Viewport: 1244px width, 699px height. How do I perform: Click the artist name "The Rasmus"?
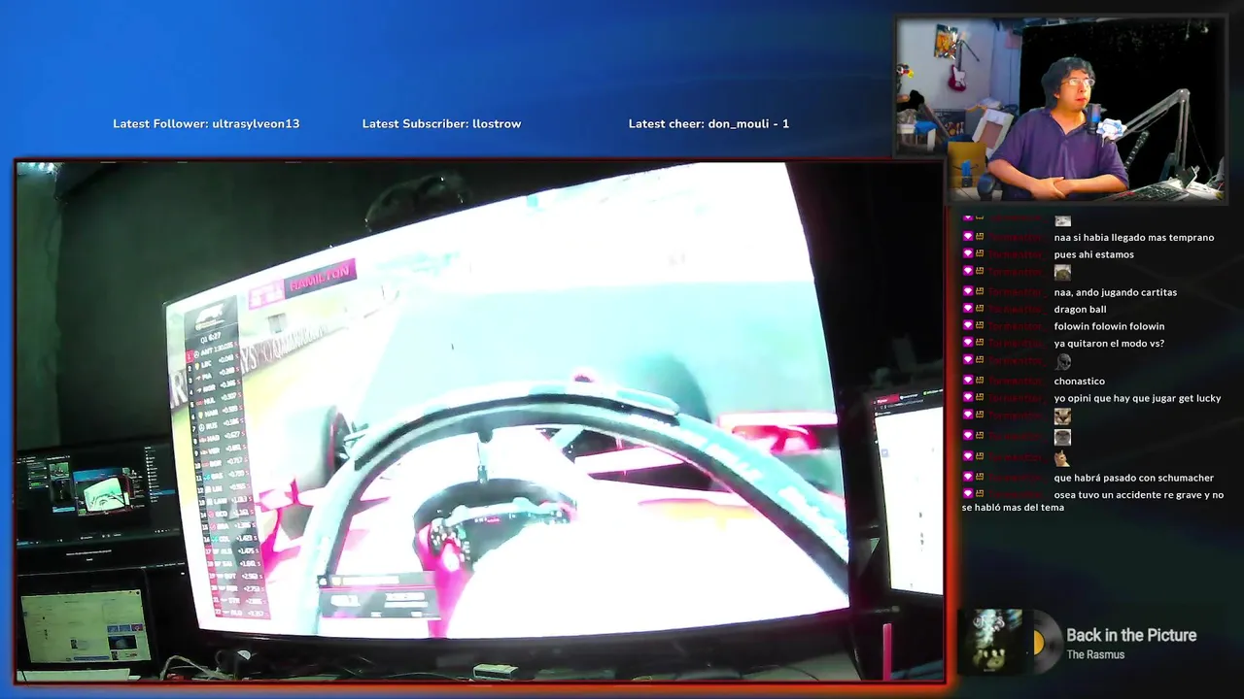[1095, 655]
